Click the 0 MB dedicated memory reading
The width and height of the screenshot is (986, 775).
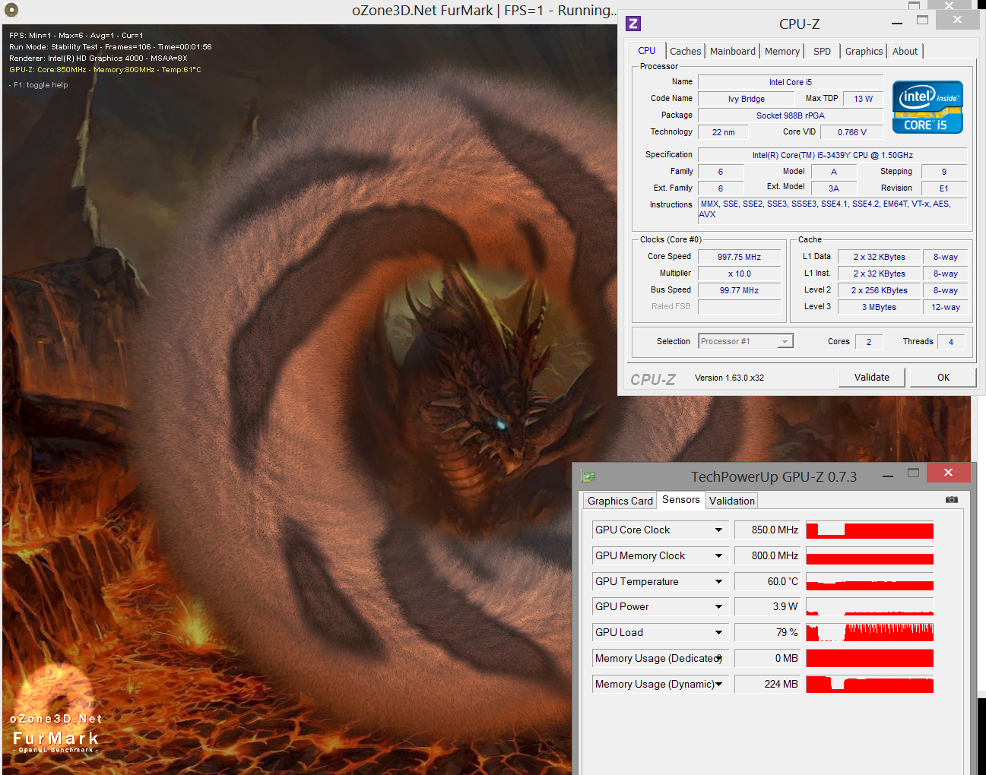pyautogui.click(x=769, y=658)
